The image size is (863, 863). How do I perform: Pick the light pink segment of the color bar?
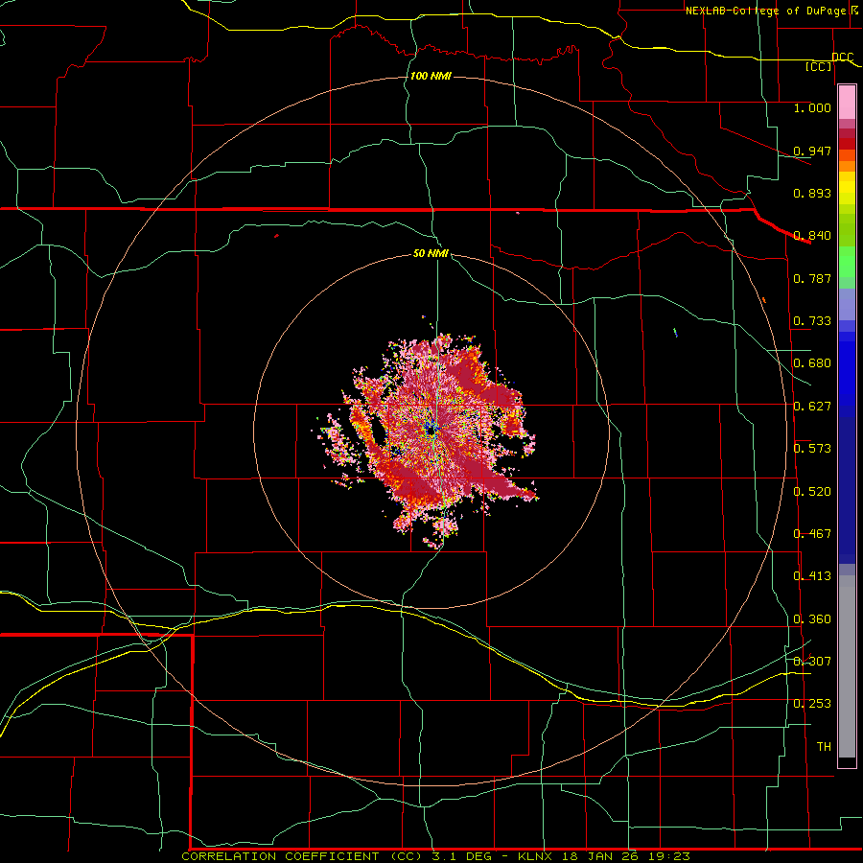coord(847,103)
